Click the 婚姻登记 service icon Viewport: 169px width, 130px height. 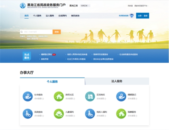click(x=121, y=96)
